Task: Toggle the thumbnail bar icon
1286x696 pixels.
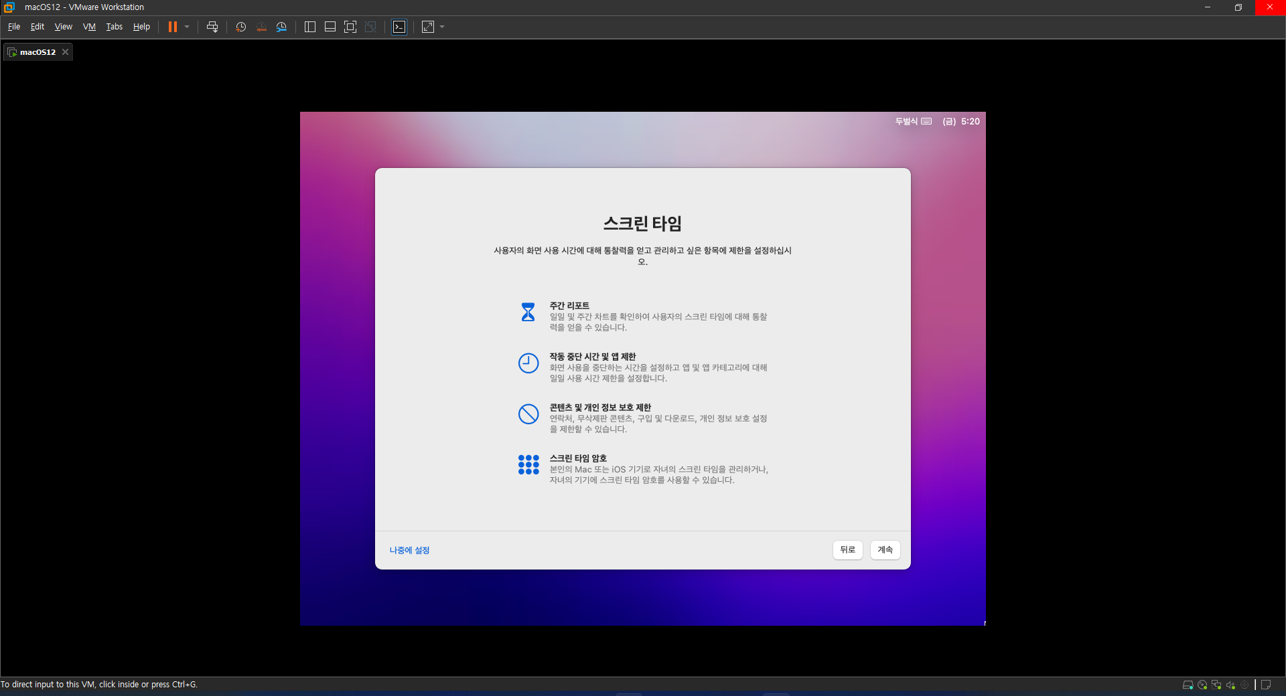Action: 330,27
